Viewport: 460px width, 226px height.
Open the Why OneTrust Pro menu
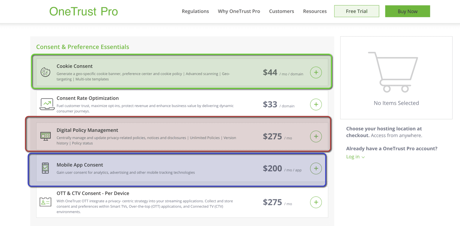tap(239, 11)
